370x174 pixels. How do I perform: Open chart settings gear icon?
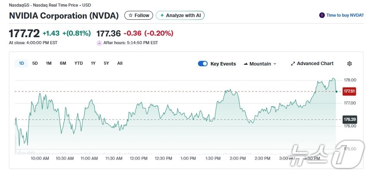point(349,64)
